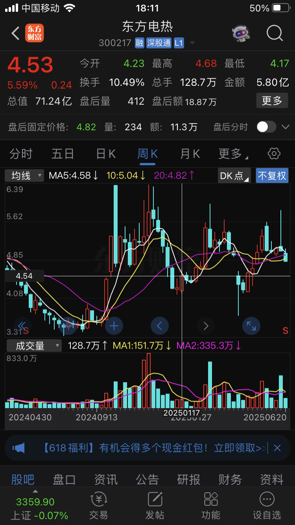
Task: Tap 设自选 add to watchlist icon
Action: (267, 506)
